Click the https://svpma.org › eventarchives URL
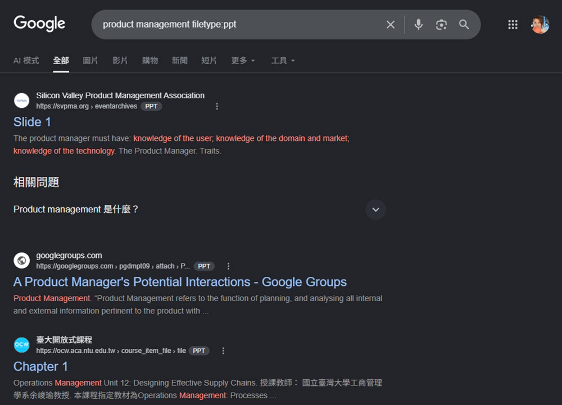The image size is (562, 405). [x=87, y=106]
